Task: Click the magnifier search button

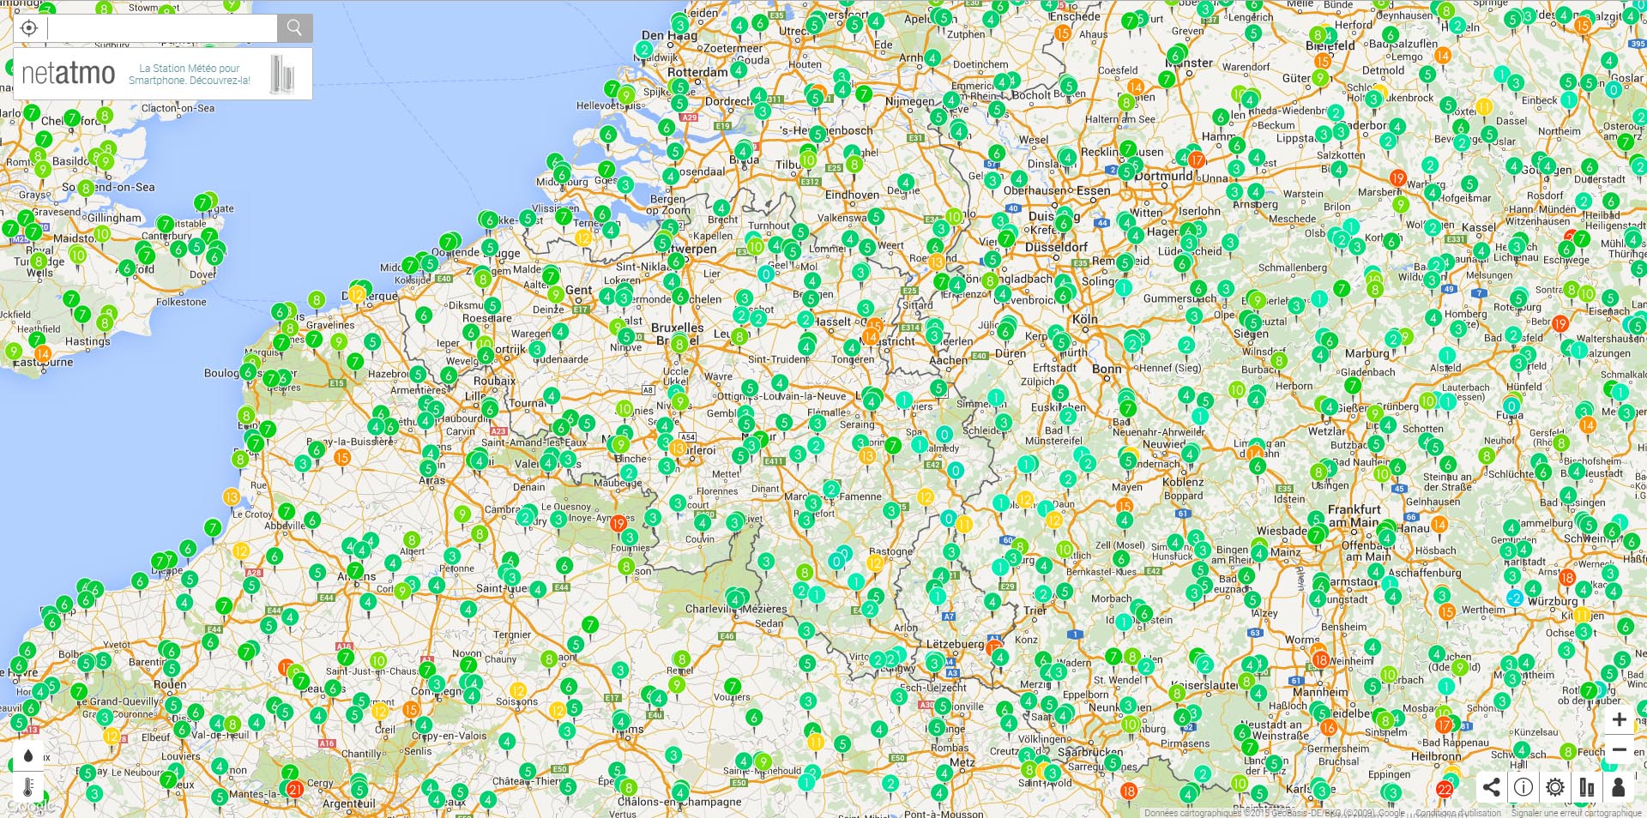Action: 294,28
